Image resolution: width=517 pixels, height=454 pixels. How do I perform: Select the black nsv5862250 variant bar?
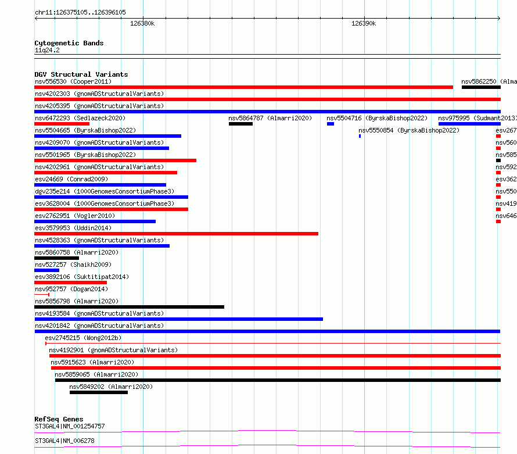(x=481, y=87)
